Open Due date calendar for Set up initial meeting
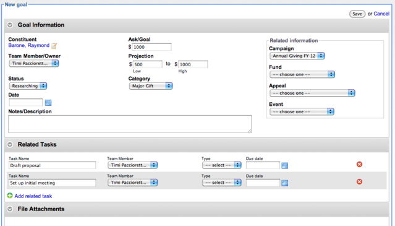395x226 pixels. (285, 183)
